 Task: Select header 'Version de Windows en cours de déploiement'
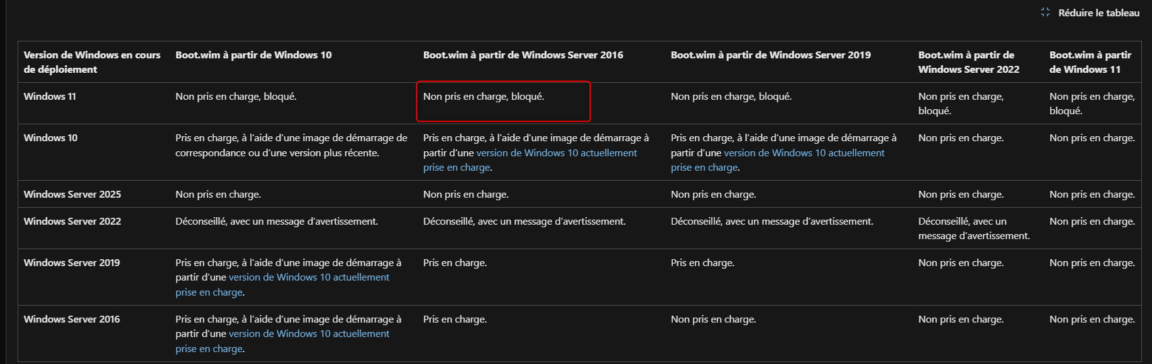[x=92, y=62]
